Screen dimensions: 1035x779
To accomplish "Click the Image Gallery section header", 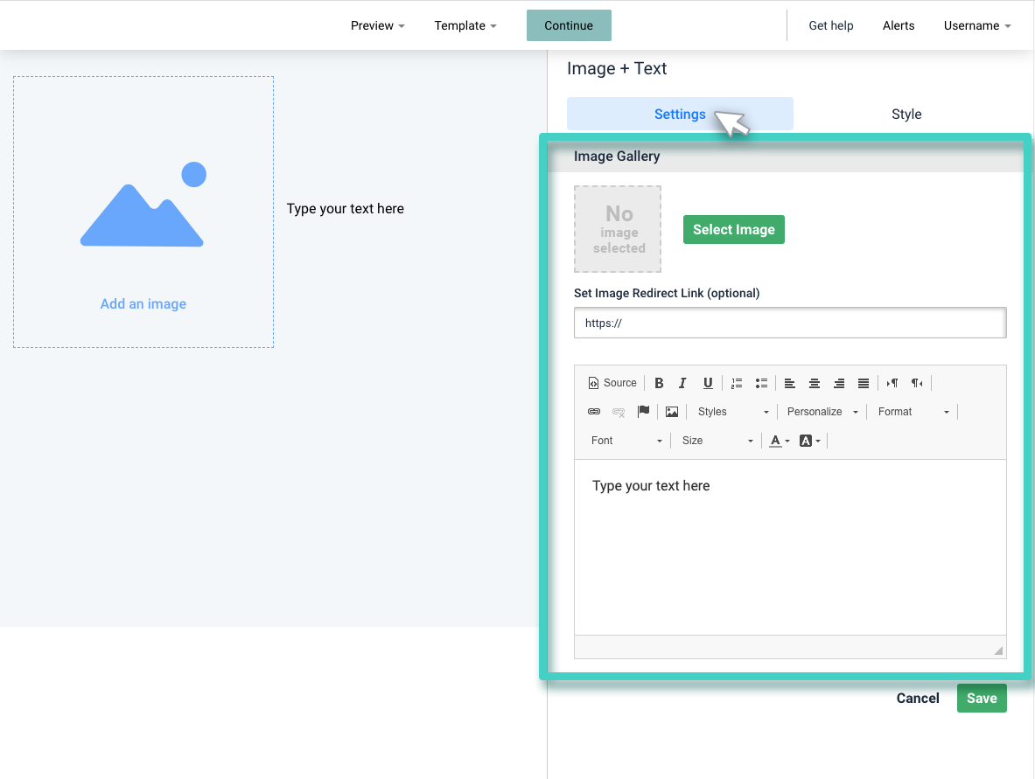I will tap(786, 156).
